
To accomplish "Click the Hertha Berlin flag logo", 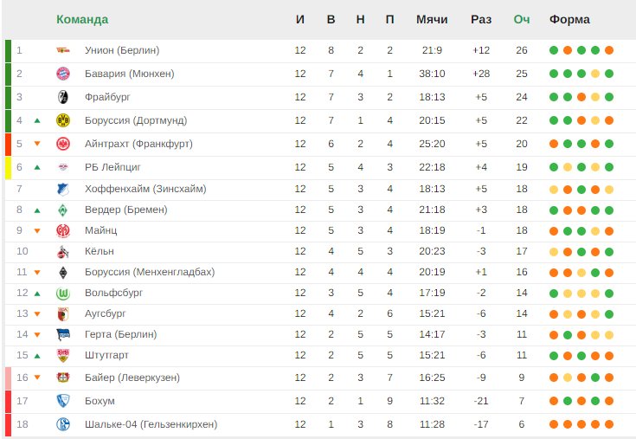I will tap(63, 335).
